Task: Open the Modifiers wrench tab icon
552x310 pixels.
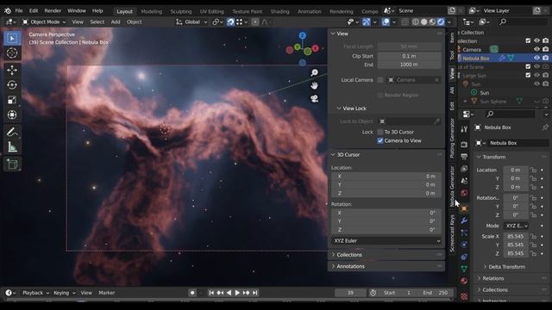Action: [x=464, y=220]
